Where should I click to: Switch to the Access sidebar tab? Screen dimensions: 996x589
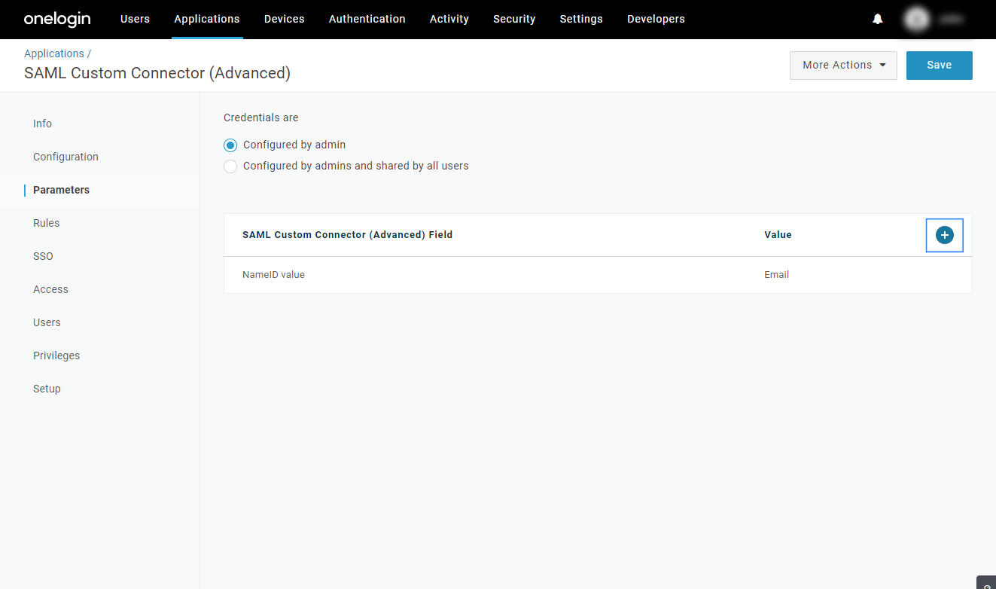click(x=50, y=289)
